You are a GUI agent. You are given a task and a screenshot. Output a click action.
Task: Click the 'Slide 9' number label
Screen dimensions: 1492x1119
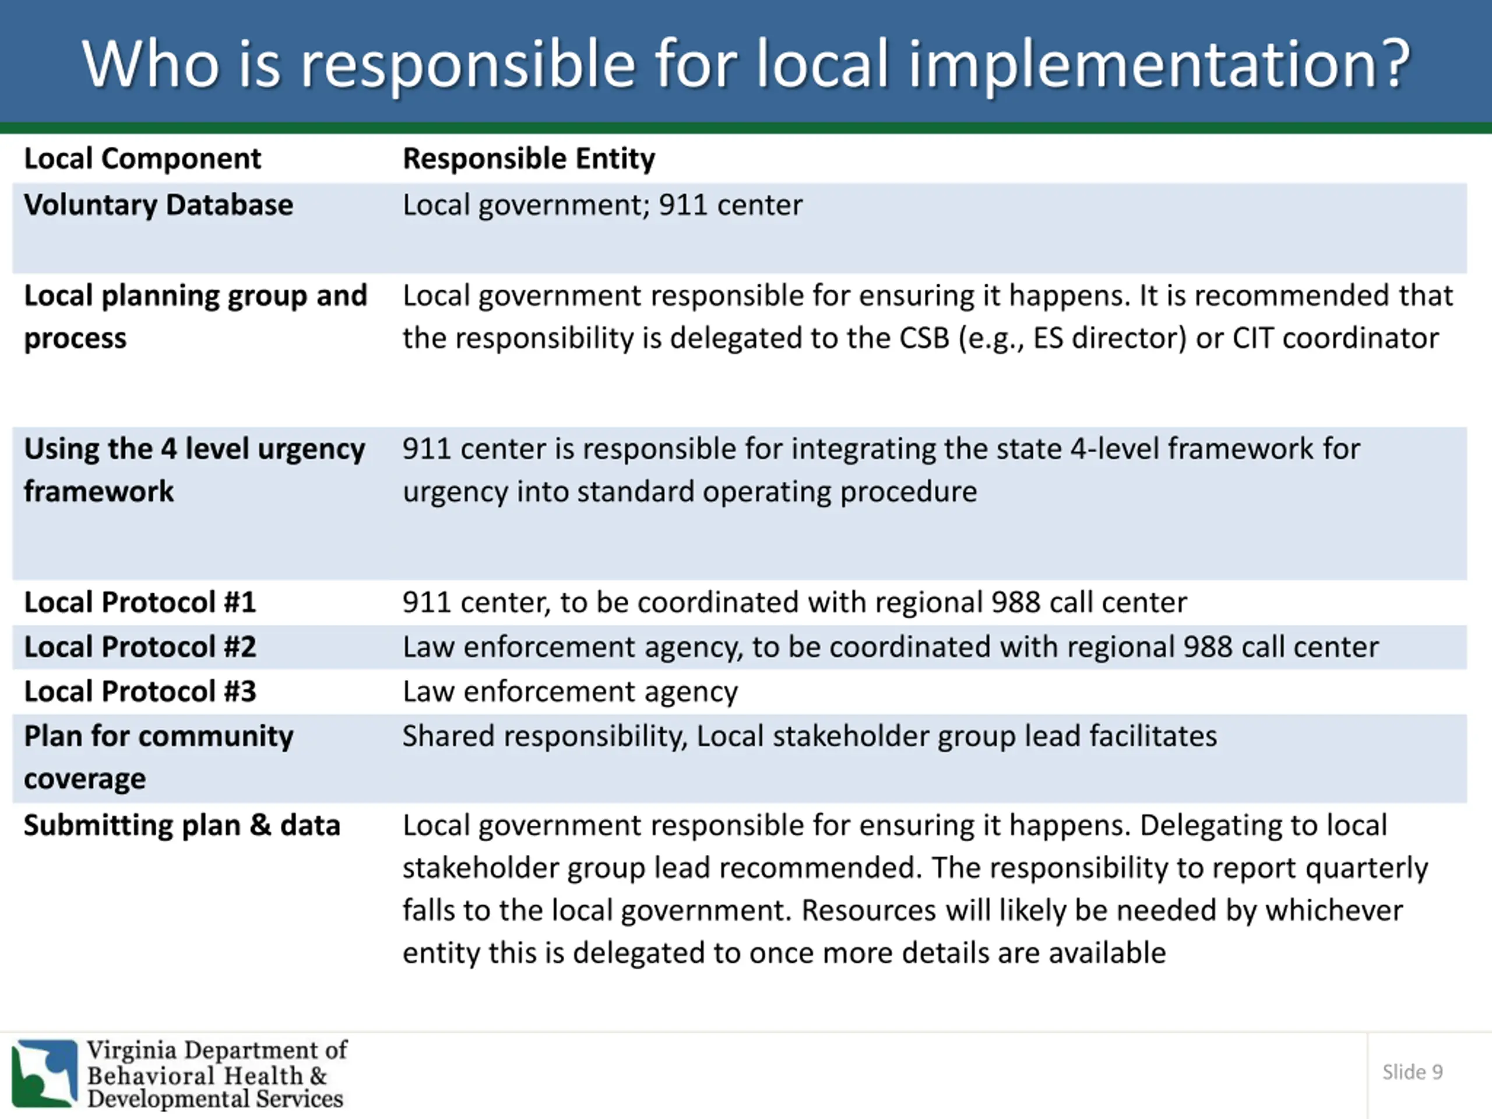[1412, 1072]
